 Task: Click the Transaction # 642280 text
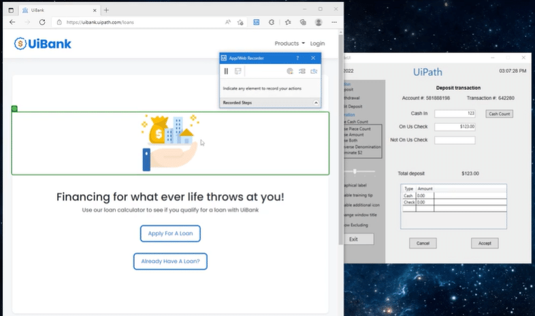coord(490,98)
